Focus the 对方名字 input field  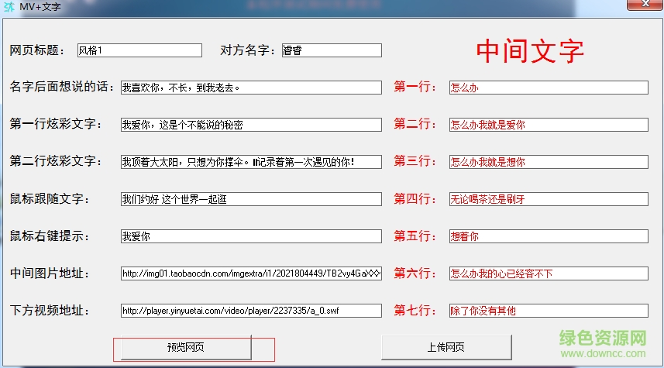[332, 50]
